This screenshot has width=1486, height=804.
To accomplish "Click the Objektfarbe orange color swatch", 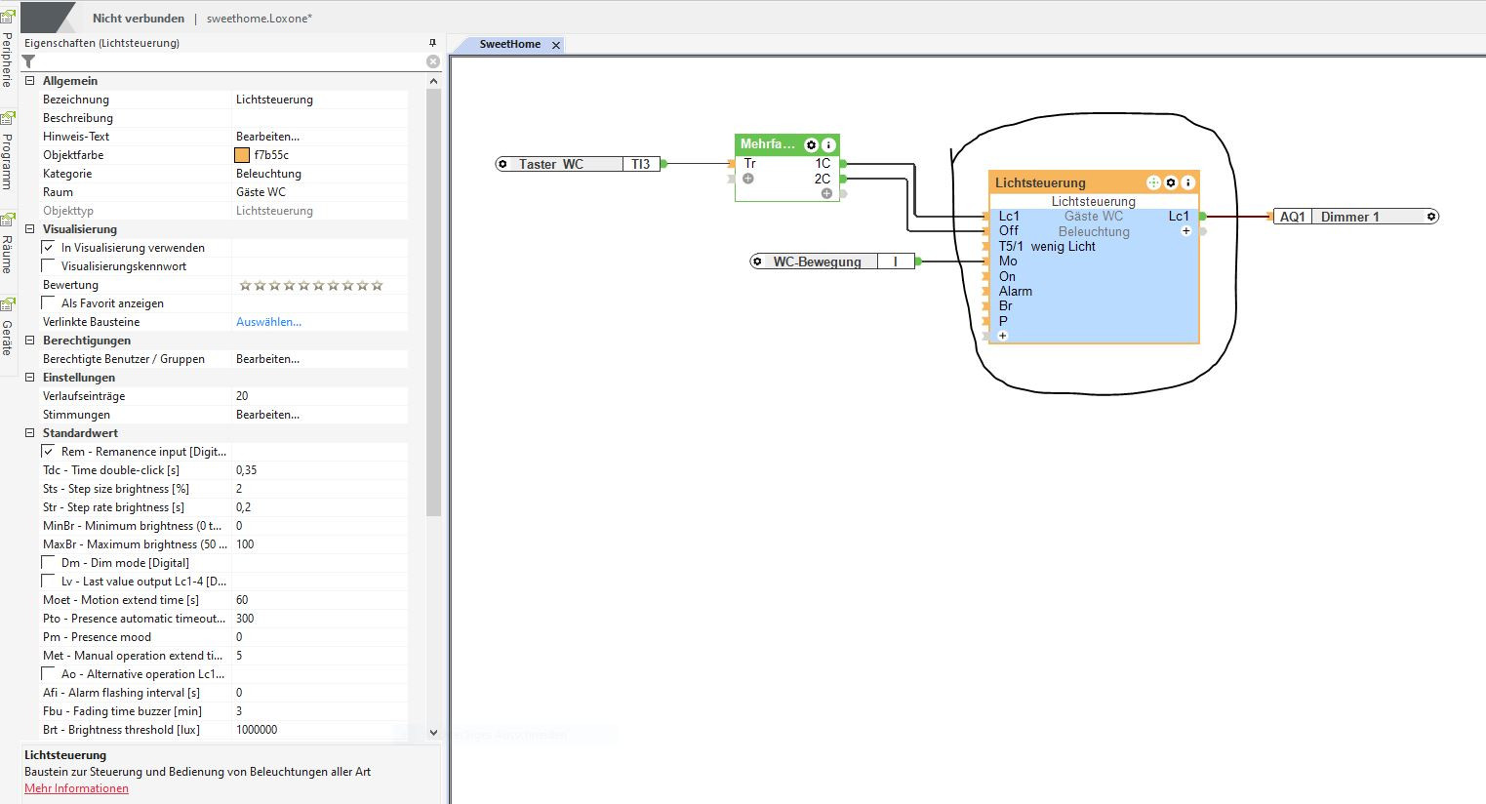I will tap(242, 155).
